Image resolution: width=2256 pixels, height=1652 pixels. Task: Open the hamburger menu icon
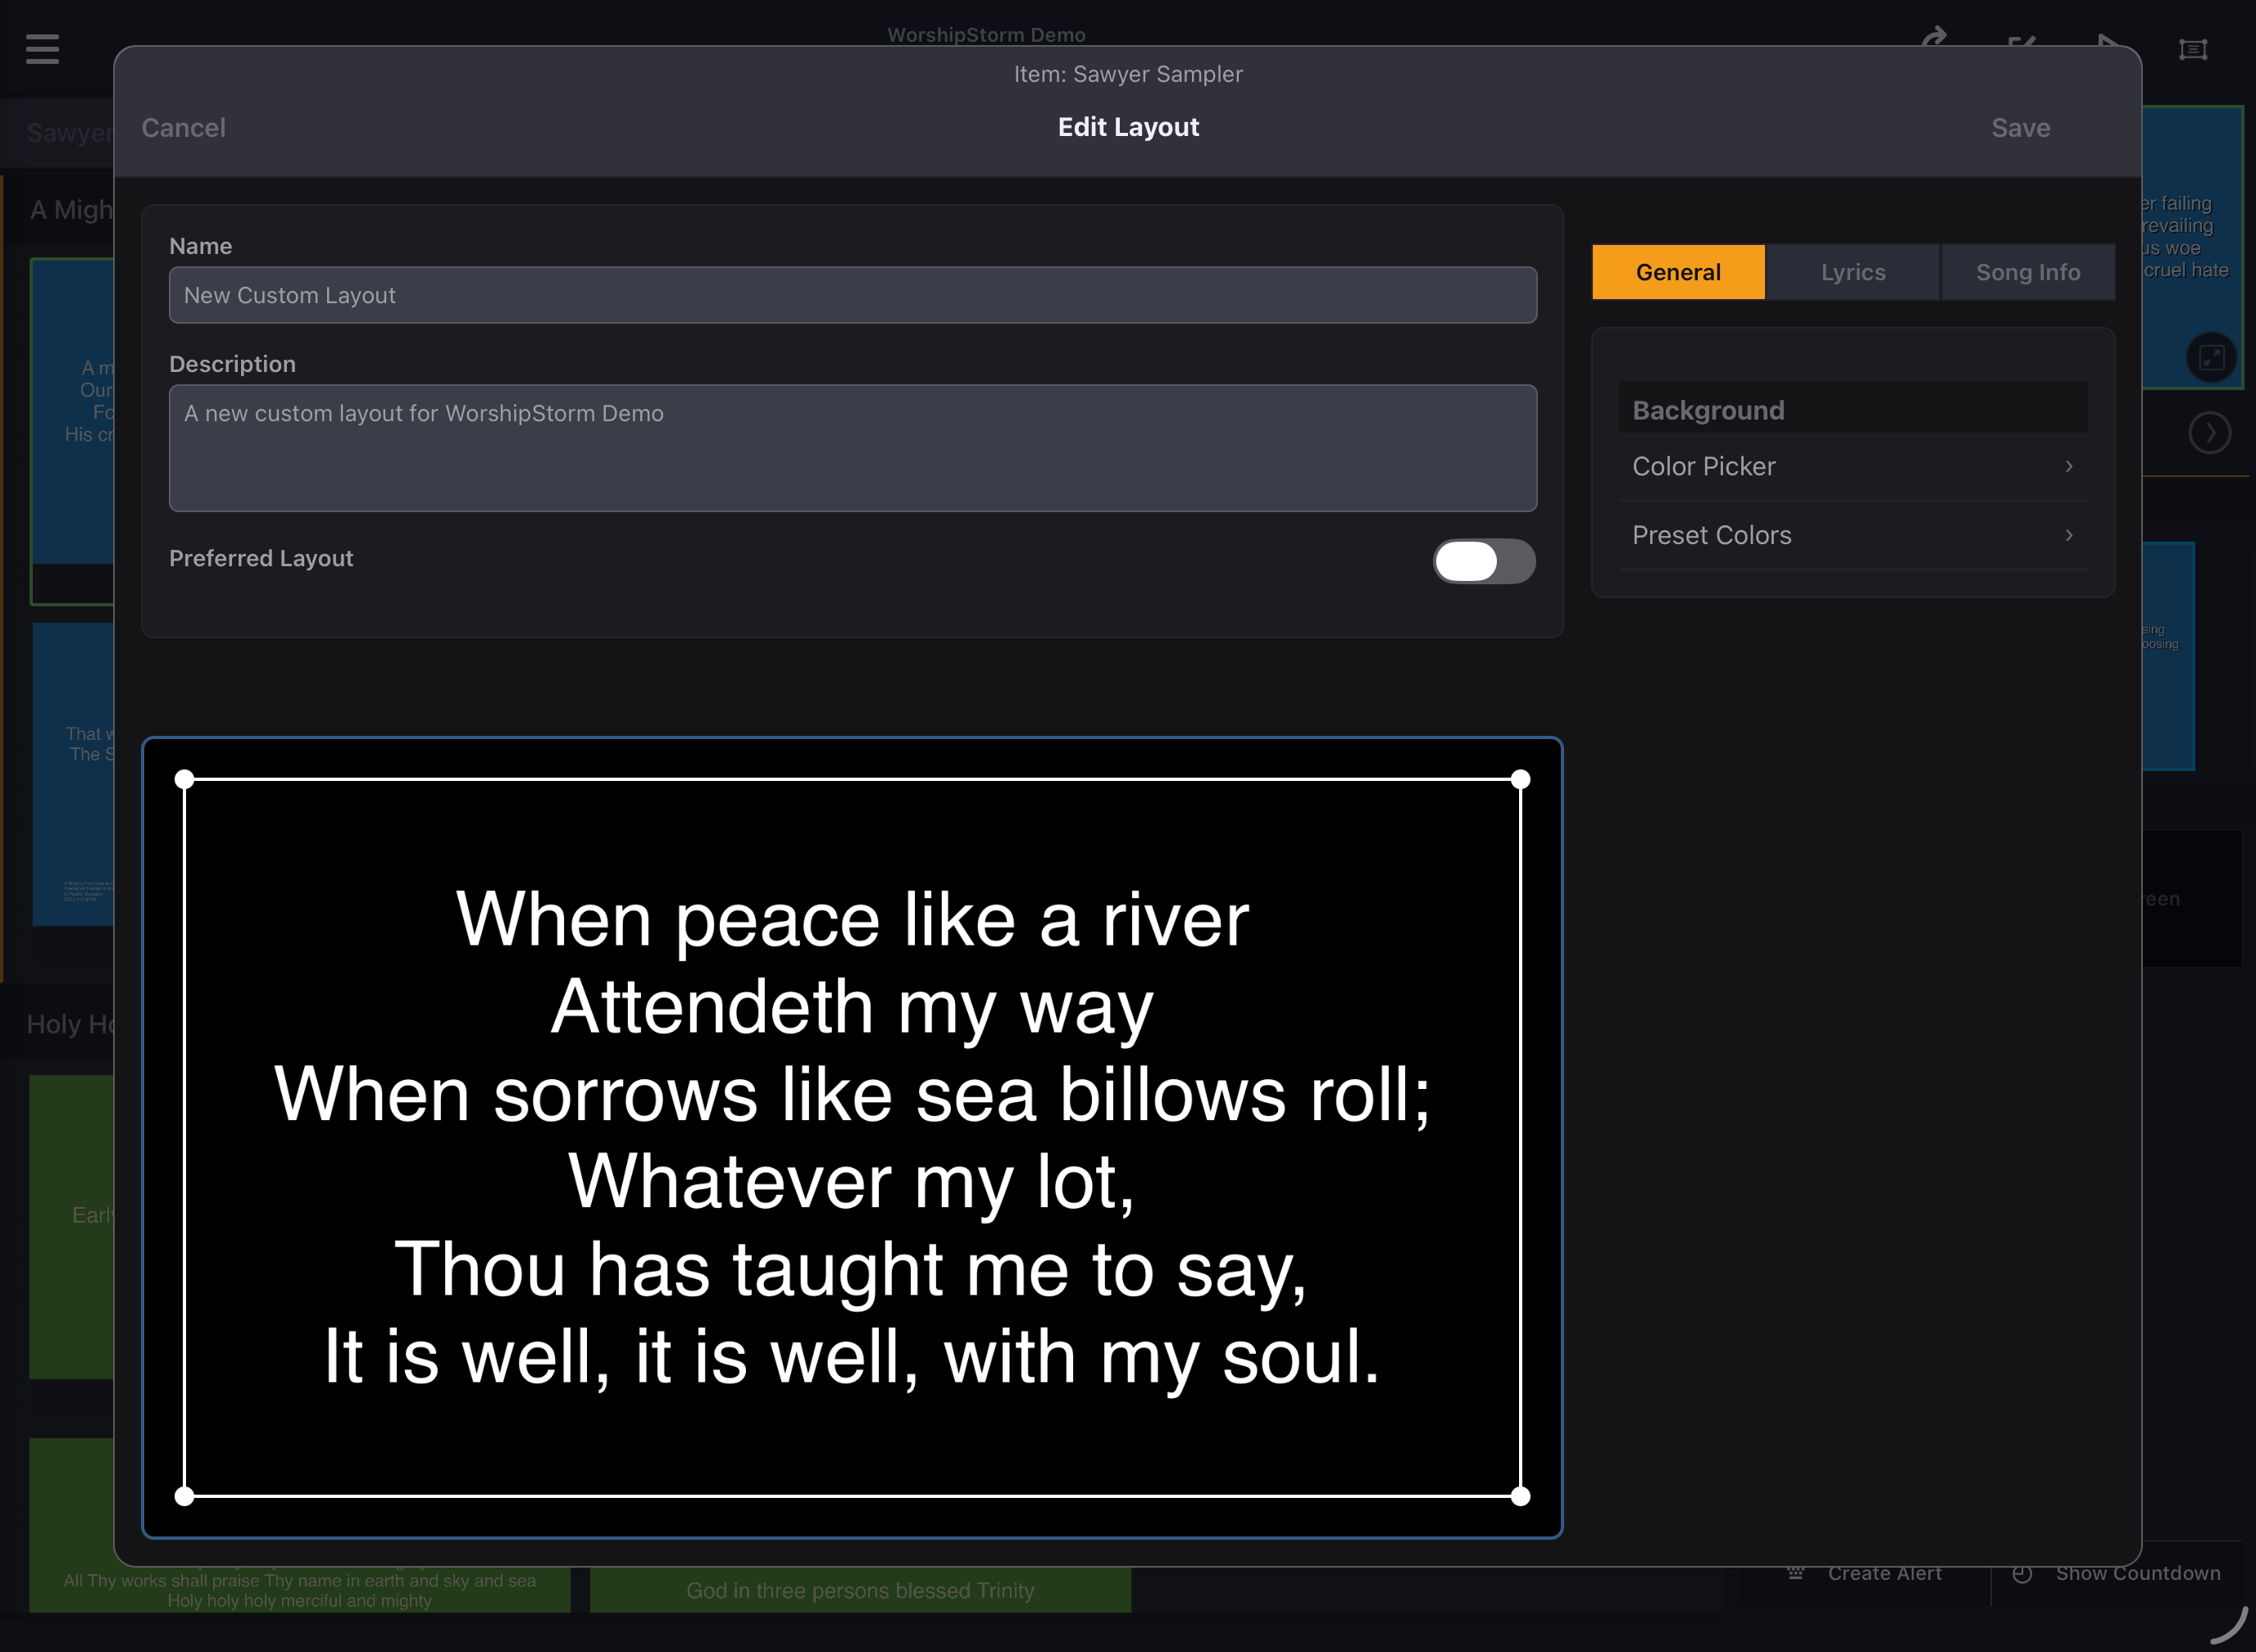tap(42, 48)
